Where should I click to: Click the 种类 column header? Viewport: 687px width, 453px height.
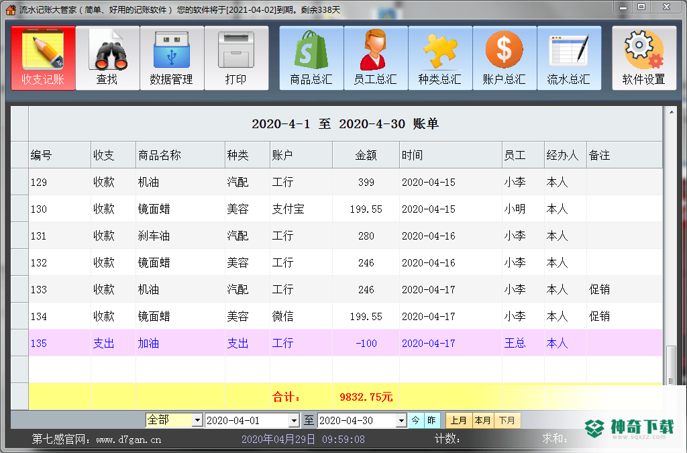click(248, 155)
